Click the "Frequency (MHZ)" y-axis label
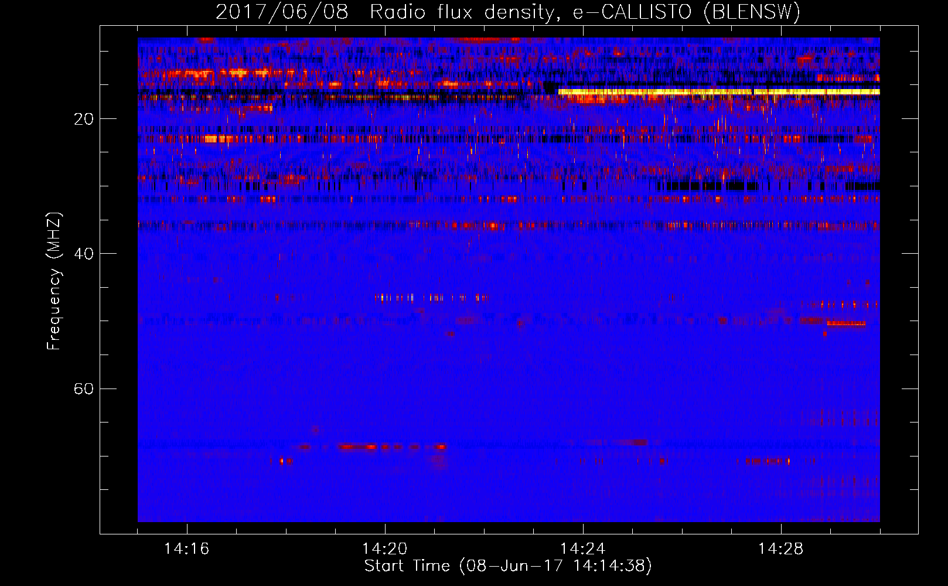The image size is (948, 586). (54, 281)
